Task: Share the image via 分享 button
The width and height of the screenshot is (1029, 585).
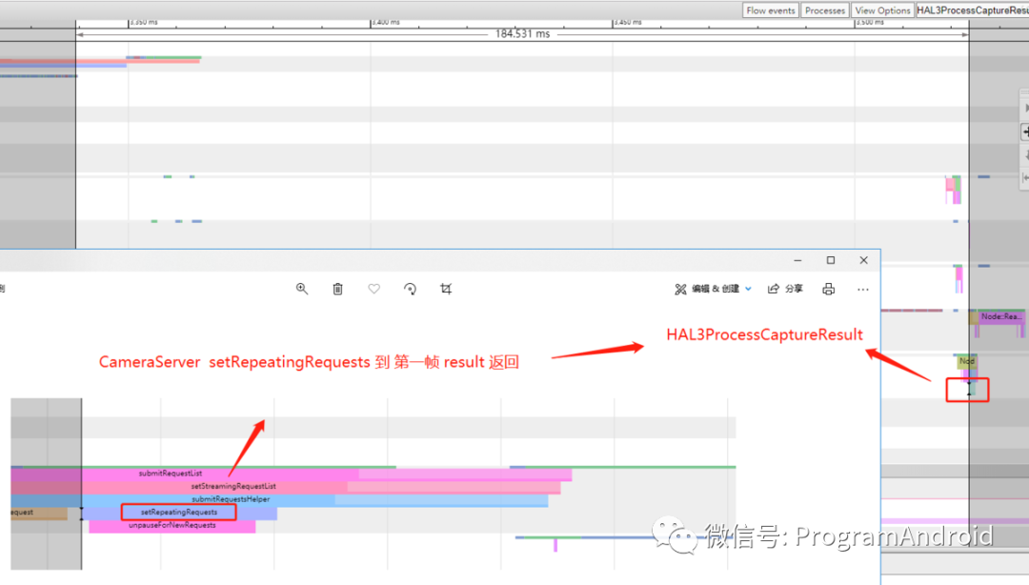Action: 785,289
